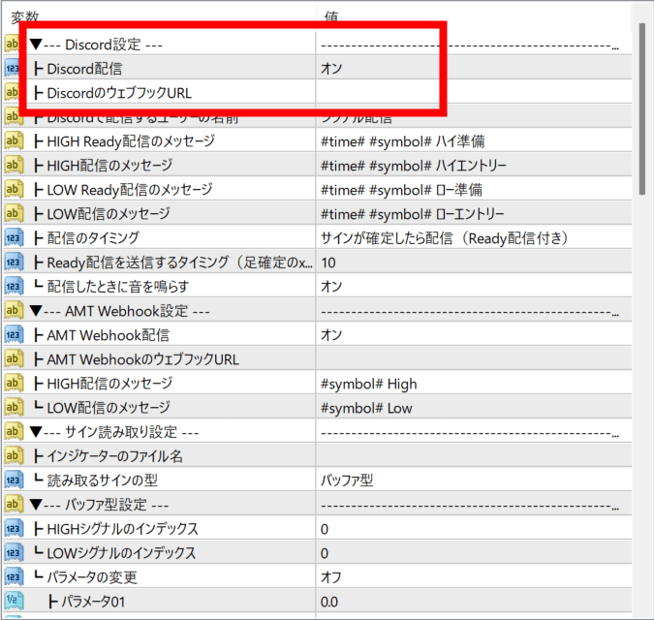The width and height of the screenshot is (654, 620).
Task: Click the integer icon beside パラメータの変更
Action: [14, 576]
